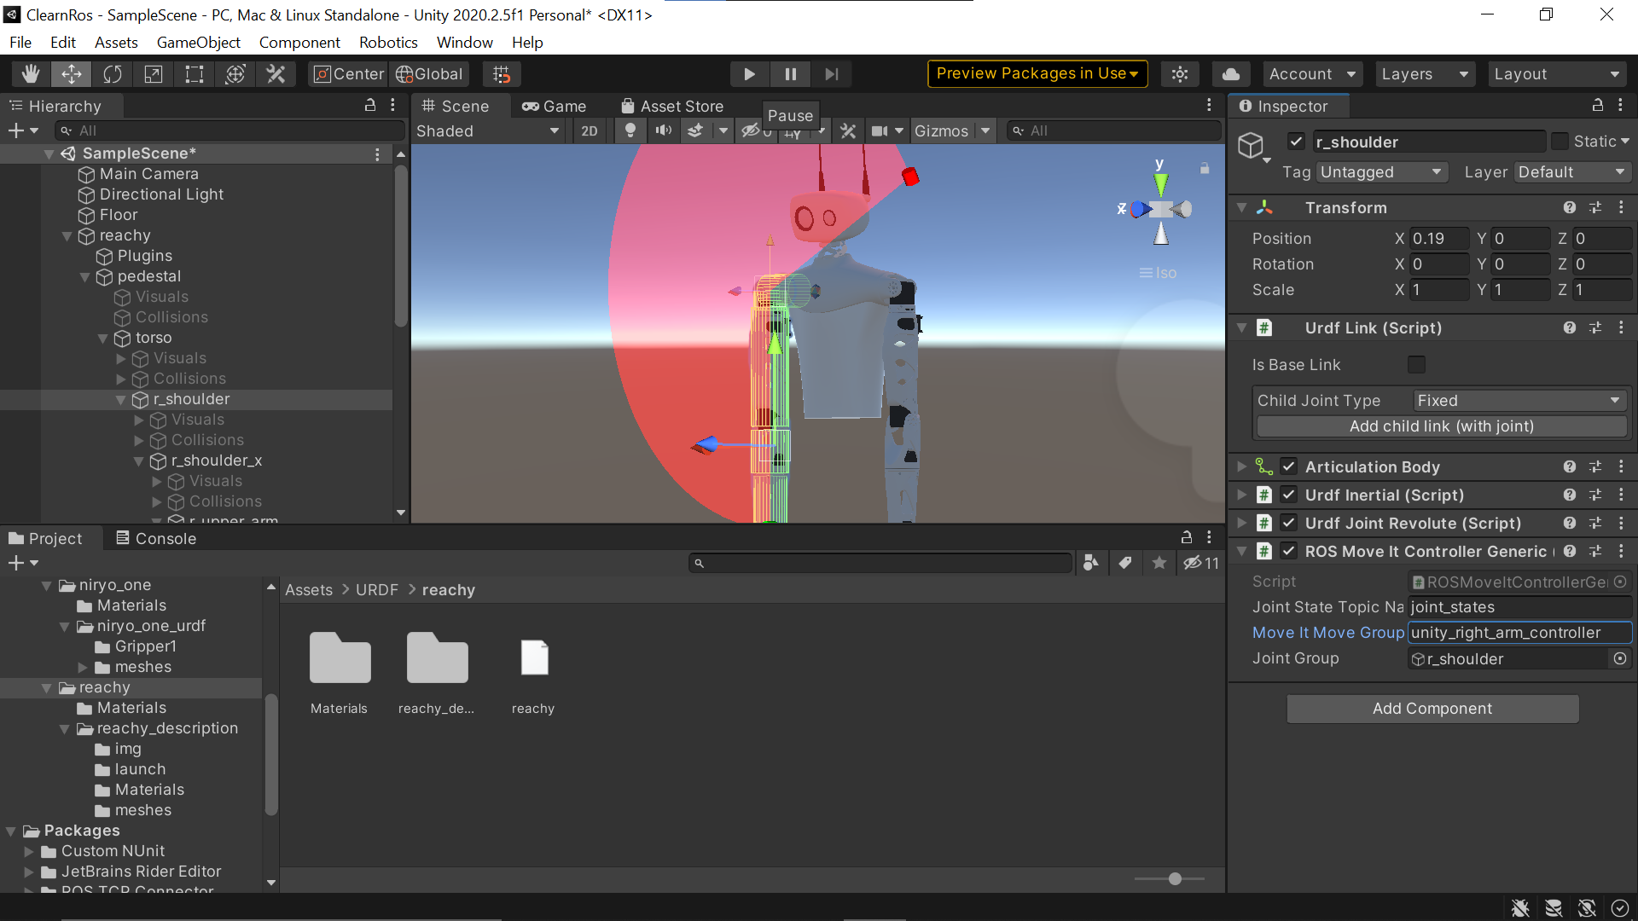The image size is (1638, 921).
Task: Toggle audio muting in the Scene view
Action: pyautogui.click(x=665, y=130)
